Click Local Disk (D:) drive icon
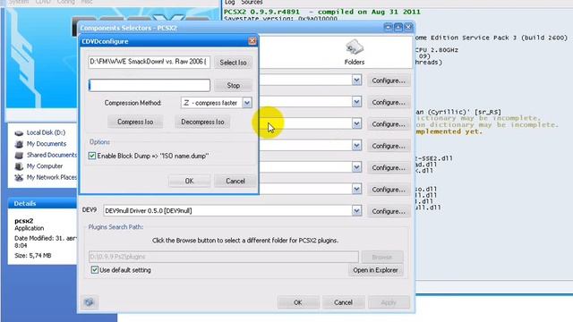This screenshot has height=322, width=573. click(19, 133)
